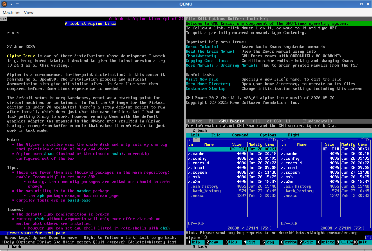
Task: Click the <<< back arrows in Lynx
Action: click(4, 19)
